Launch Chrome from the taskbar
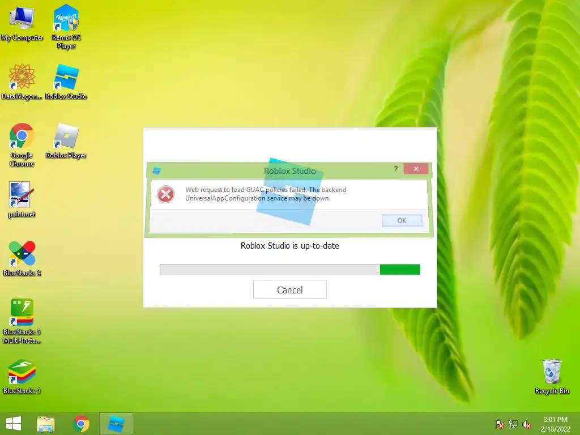This screenshot has width=580, height=435. click(81, 424)
